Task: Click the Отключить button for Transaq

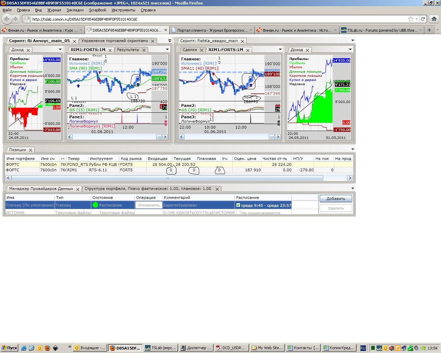Action: point(148,205)
